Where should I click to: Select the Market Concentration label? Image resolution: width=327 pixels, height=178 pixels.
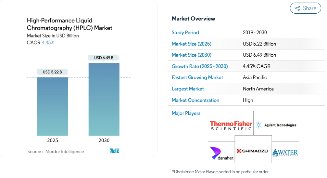tap(195, 100)
